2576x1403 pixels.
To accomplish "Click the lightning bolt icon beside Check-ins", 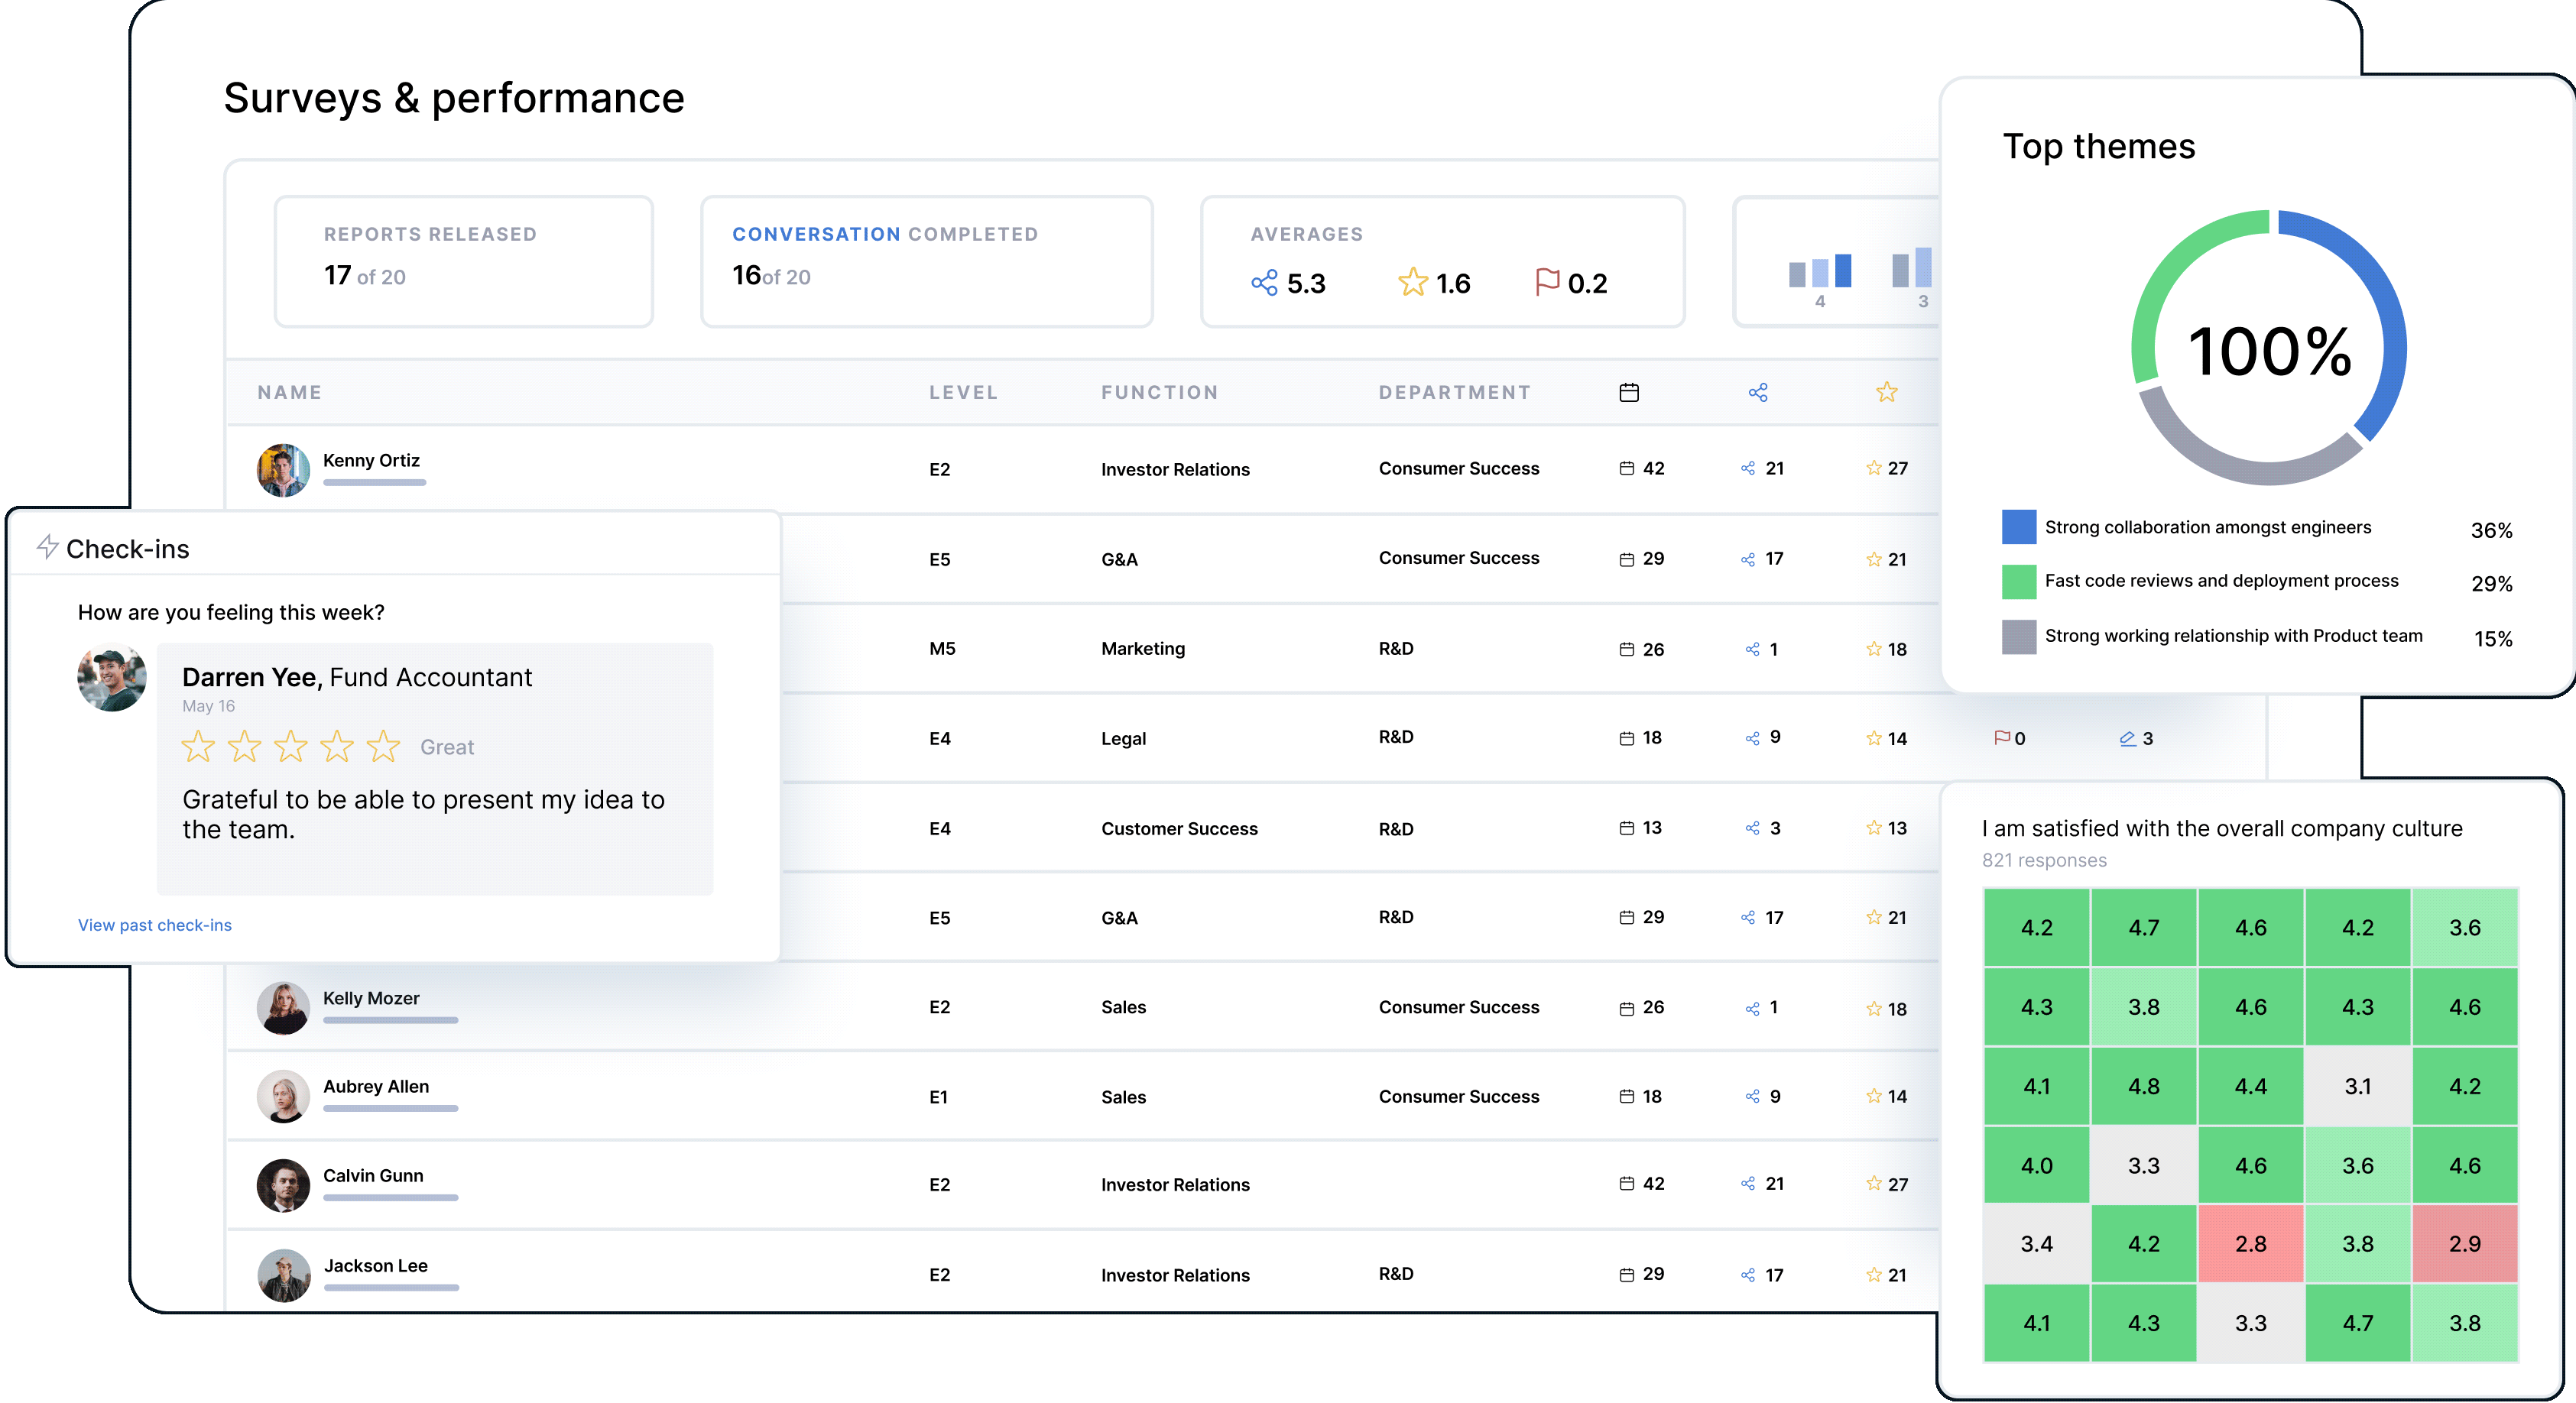I will (x=47, y=546).
